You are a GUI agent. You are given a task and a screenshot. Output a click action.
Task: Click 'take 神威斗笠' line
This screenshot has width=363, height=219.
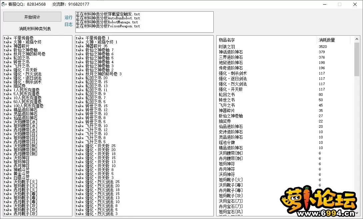[x=17, y=170]
